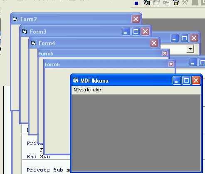Maximize the MDI Ikkuna window
This screenshot has width=205, height=174.
[x=186, y=80]
